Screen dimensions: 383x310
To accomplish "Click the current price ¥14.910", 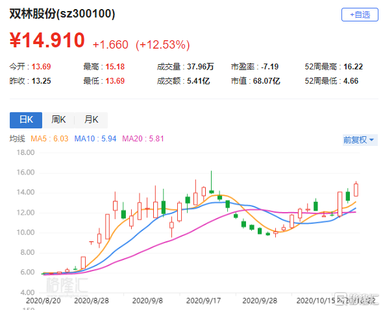I will tap(47, 40).
